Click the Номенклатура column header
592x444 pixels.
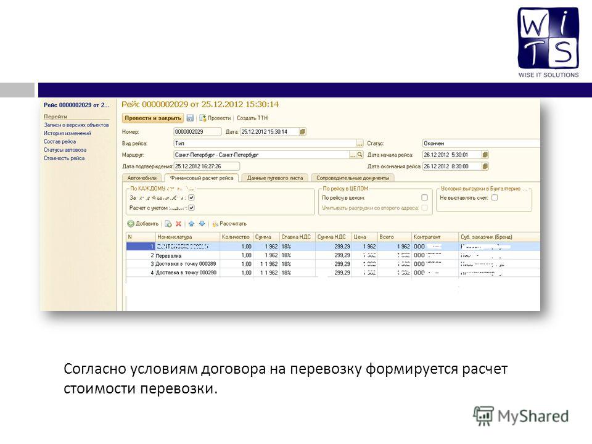[x=187, y=237]
